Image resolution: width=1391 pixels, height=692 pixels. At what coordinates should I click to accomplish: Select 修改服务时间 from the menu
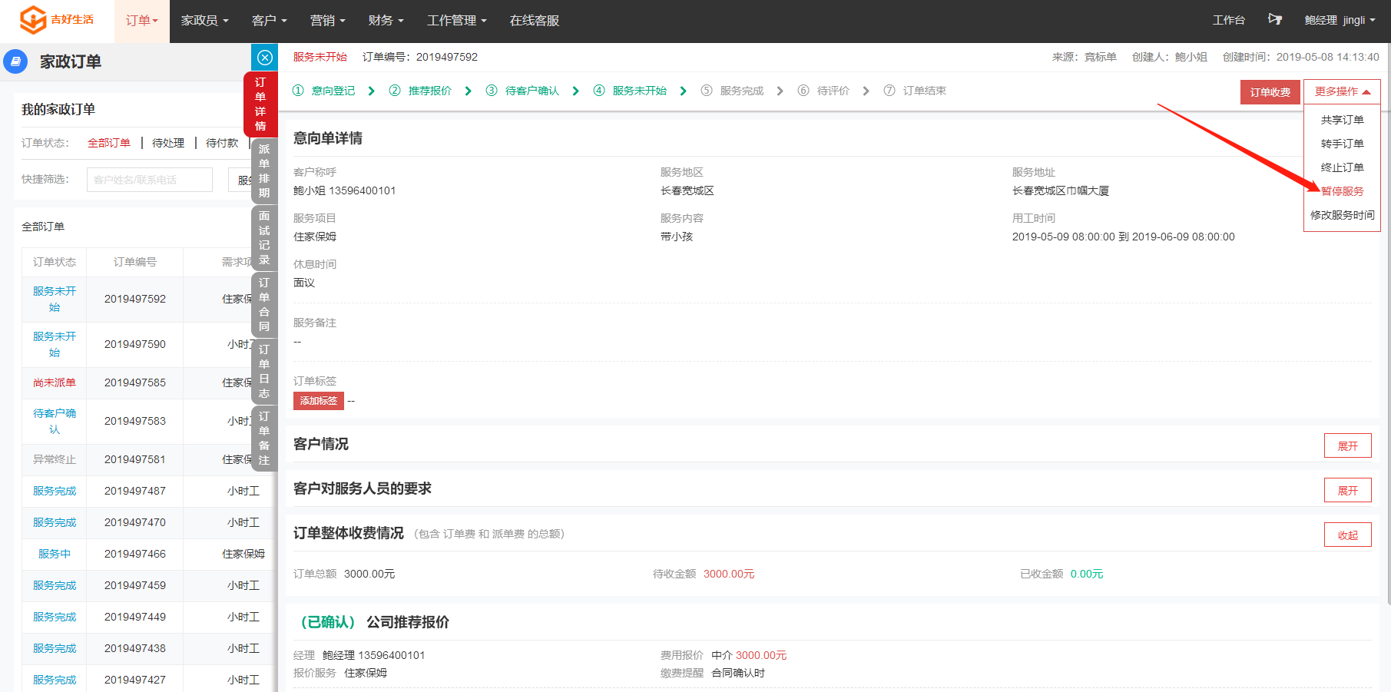[x=1342, y=215]
